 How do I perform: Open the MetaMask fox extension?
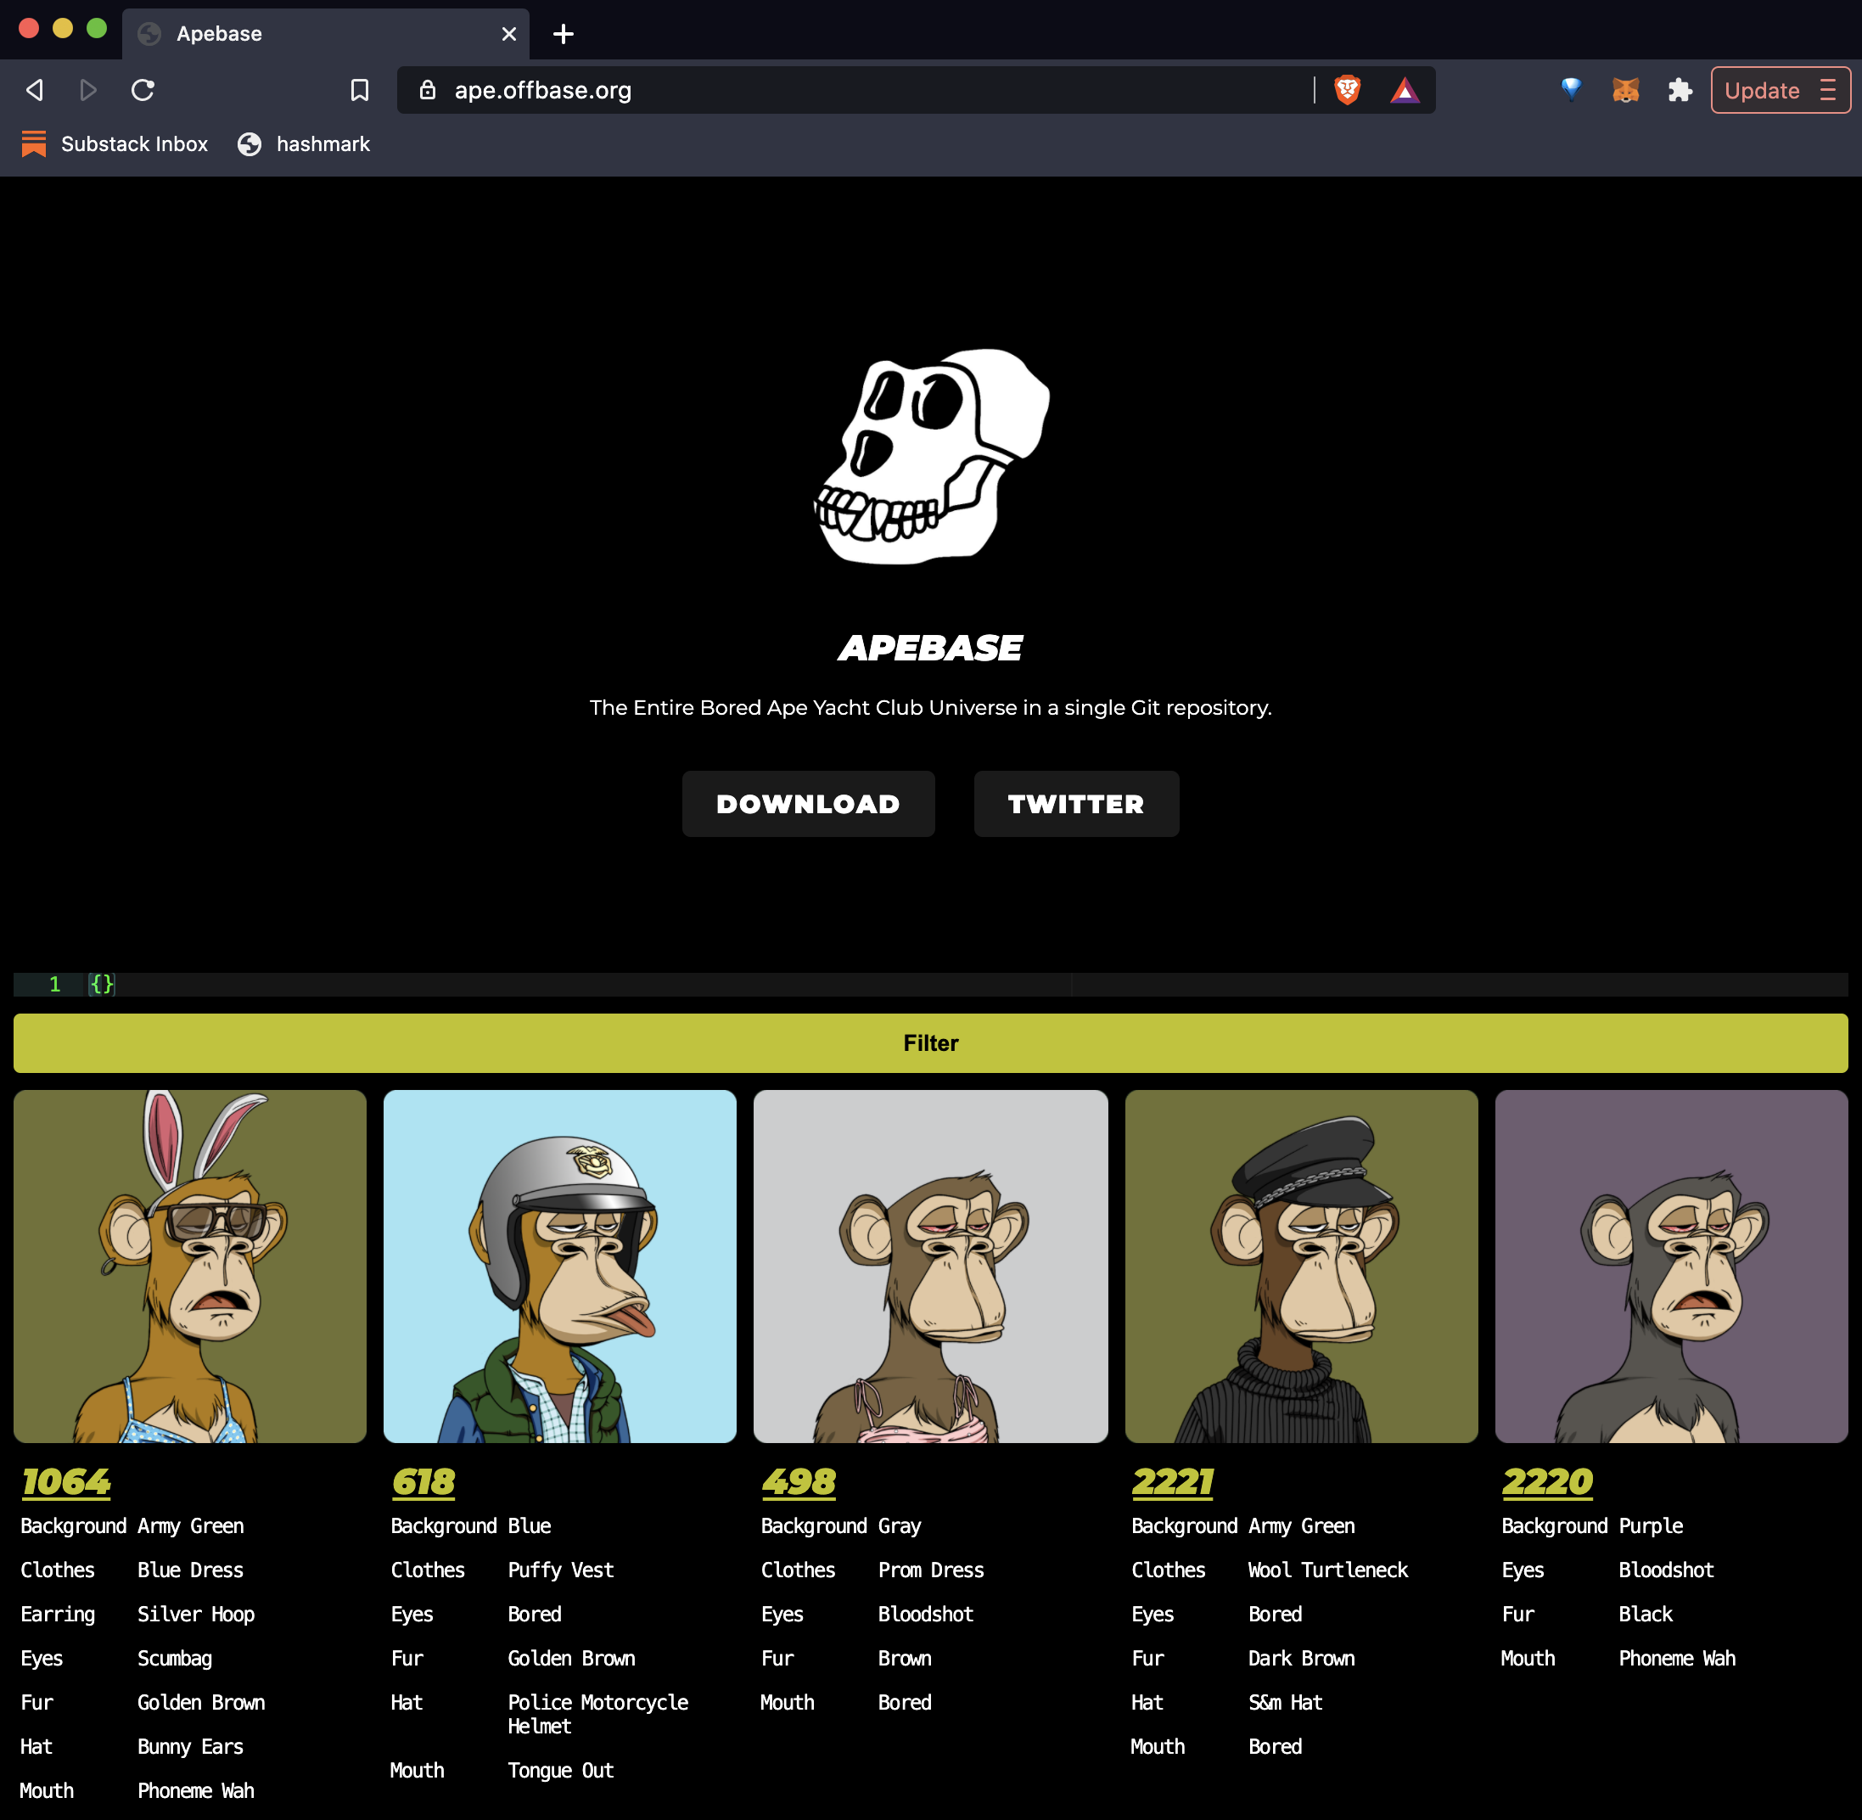tap(1625, 90)
